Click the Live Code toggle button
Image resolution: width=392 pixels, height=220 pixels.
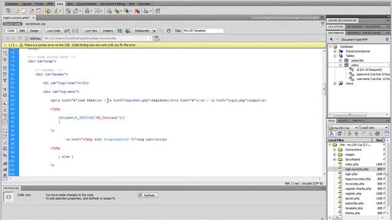[x=53, y=31]
